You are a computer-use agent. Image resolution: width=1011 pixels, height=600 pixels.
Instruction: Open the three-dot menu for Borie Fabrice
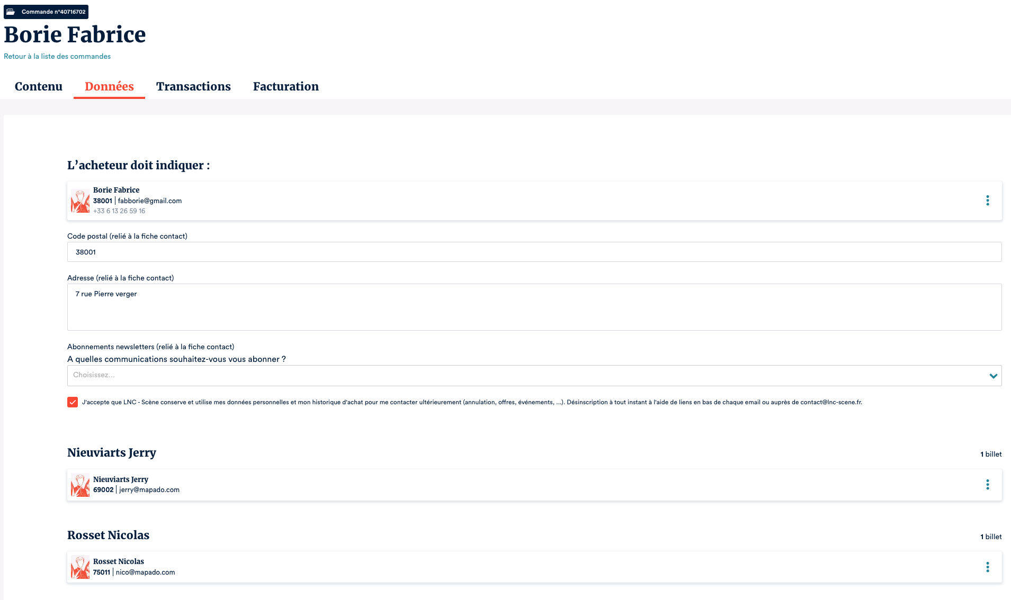tap(987, 201)
